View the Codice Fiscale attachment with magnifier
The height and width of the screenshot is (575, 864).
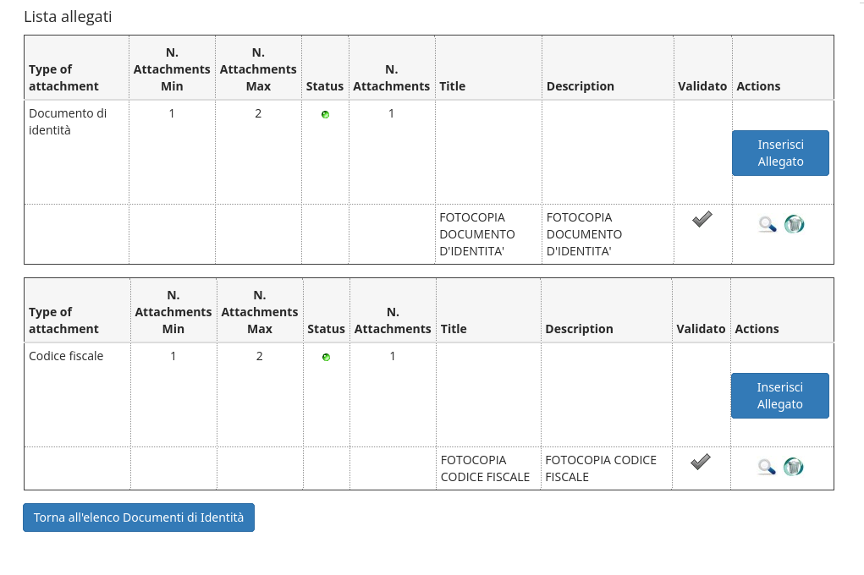[x=767, y=467]
